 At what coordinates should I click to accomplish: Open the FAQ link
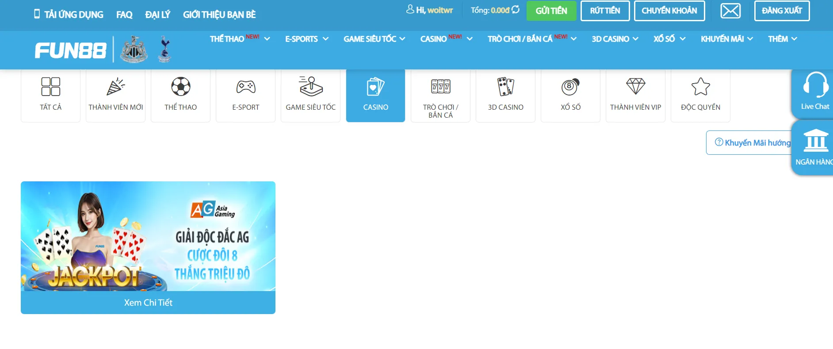coord(124,15)
